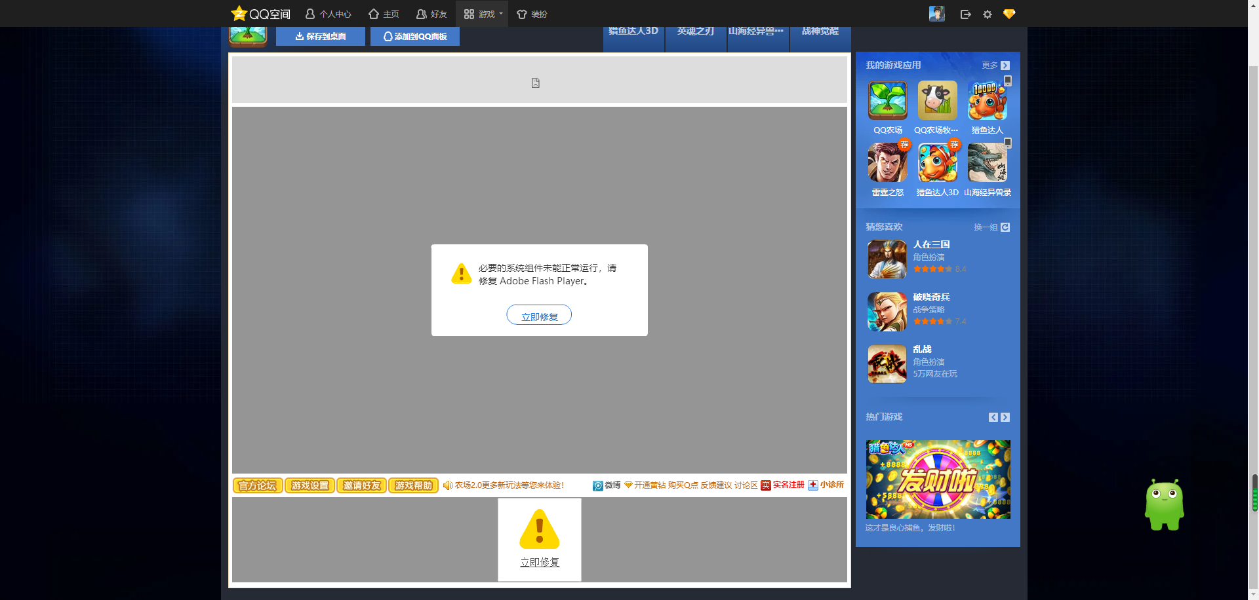The height and width of the screenshot is (600, 1259).
Task: Click the user avatar in top bar
Action: (937, 14)
